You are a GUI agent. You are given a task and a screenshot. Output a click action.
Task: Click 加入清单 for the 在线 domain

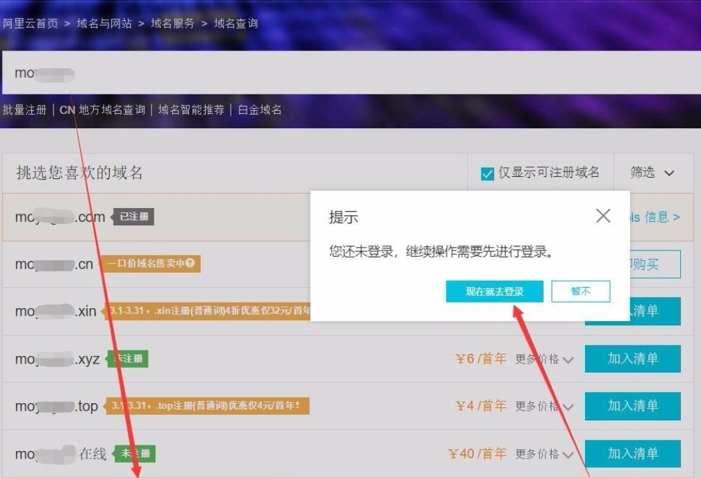pos(633,453)
